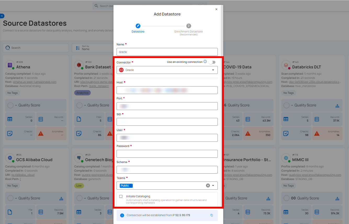Viewport: 349px width, 224px height.
Task: Open the athena.us-east-1.amazonaws.com host link
Action: (35, 82)
